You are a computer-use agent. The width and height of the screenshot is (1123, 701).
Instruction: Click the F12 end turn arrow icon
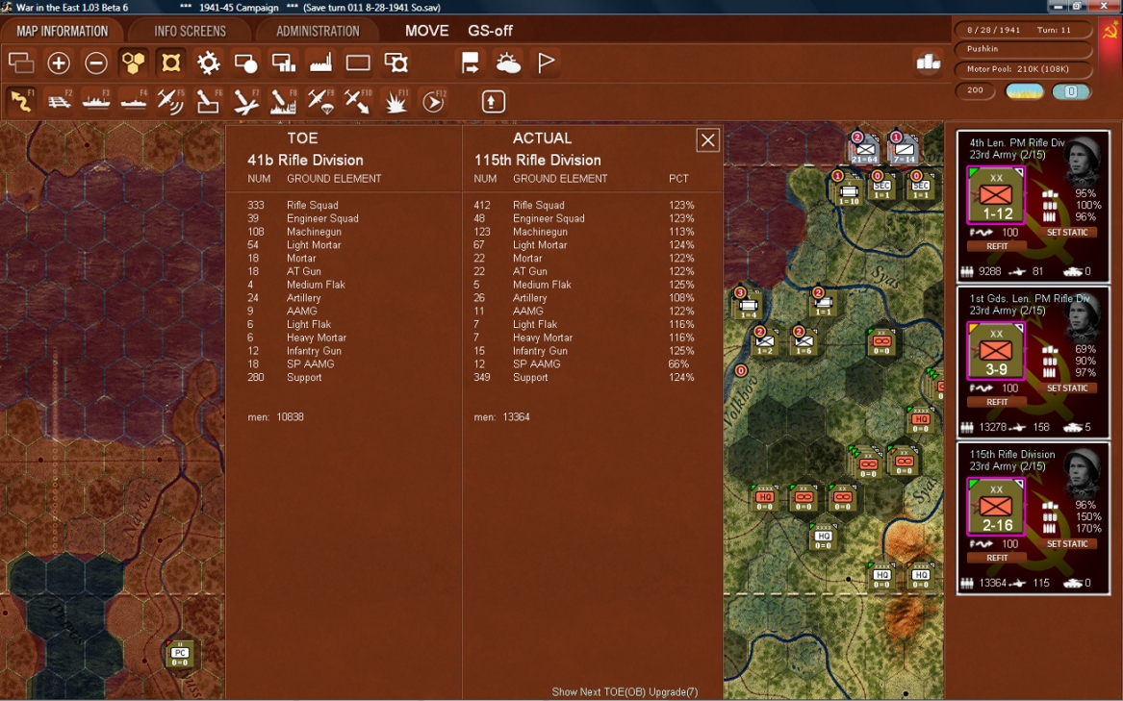[x=433, y=102]
